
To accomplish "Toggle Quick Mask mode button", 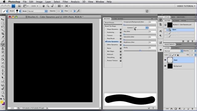I will [x=2, y=107].
